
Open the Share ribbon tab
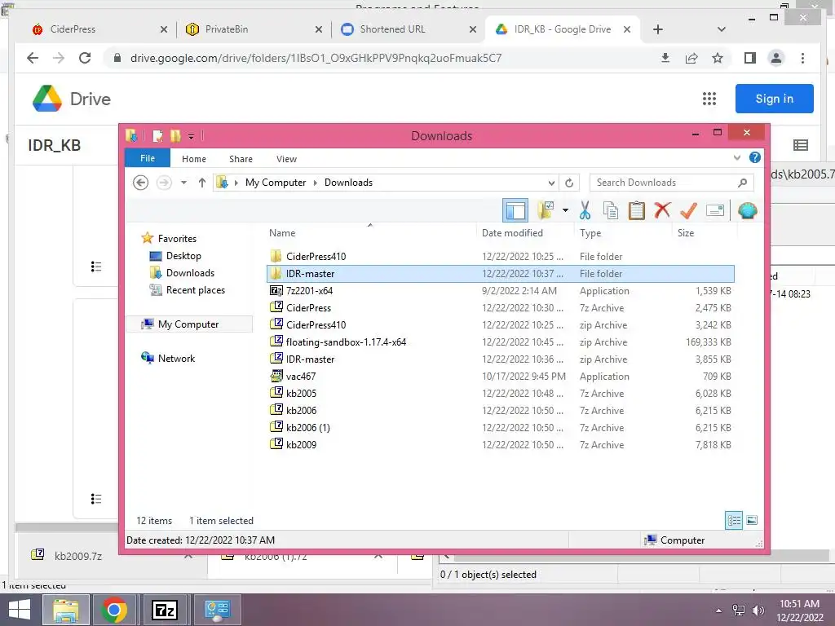click(241, 159)
